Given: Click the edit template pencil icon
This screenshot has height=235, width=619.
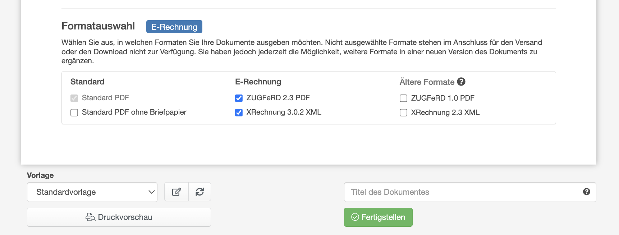Looking at the screenshot, I should pyautogui.click(x=176, y=192).
